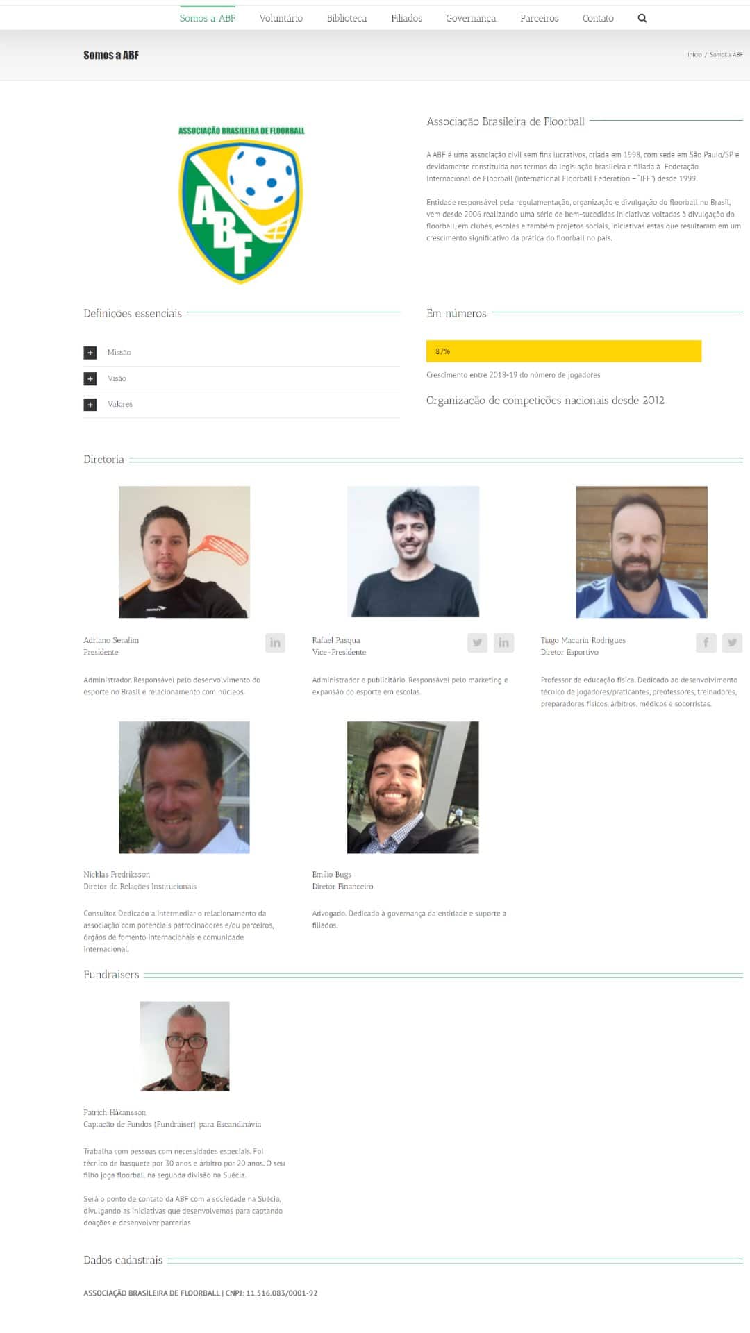The image size is (750, 1333).
Task: Open the Filiados menu item
Action: tap(406, 18)
